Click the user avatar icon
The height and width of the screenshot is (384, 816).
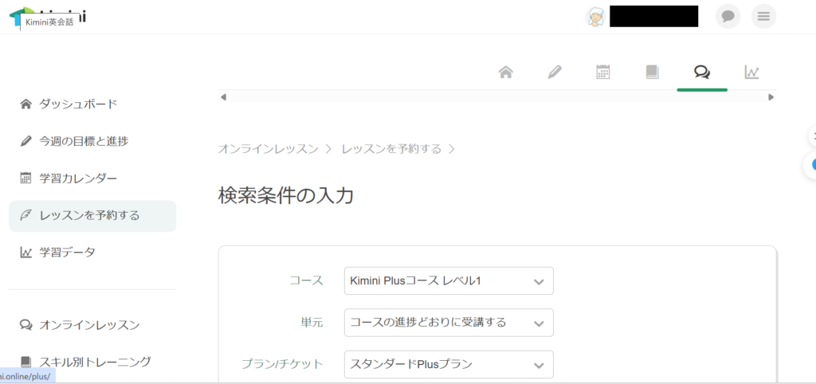595,17
